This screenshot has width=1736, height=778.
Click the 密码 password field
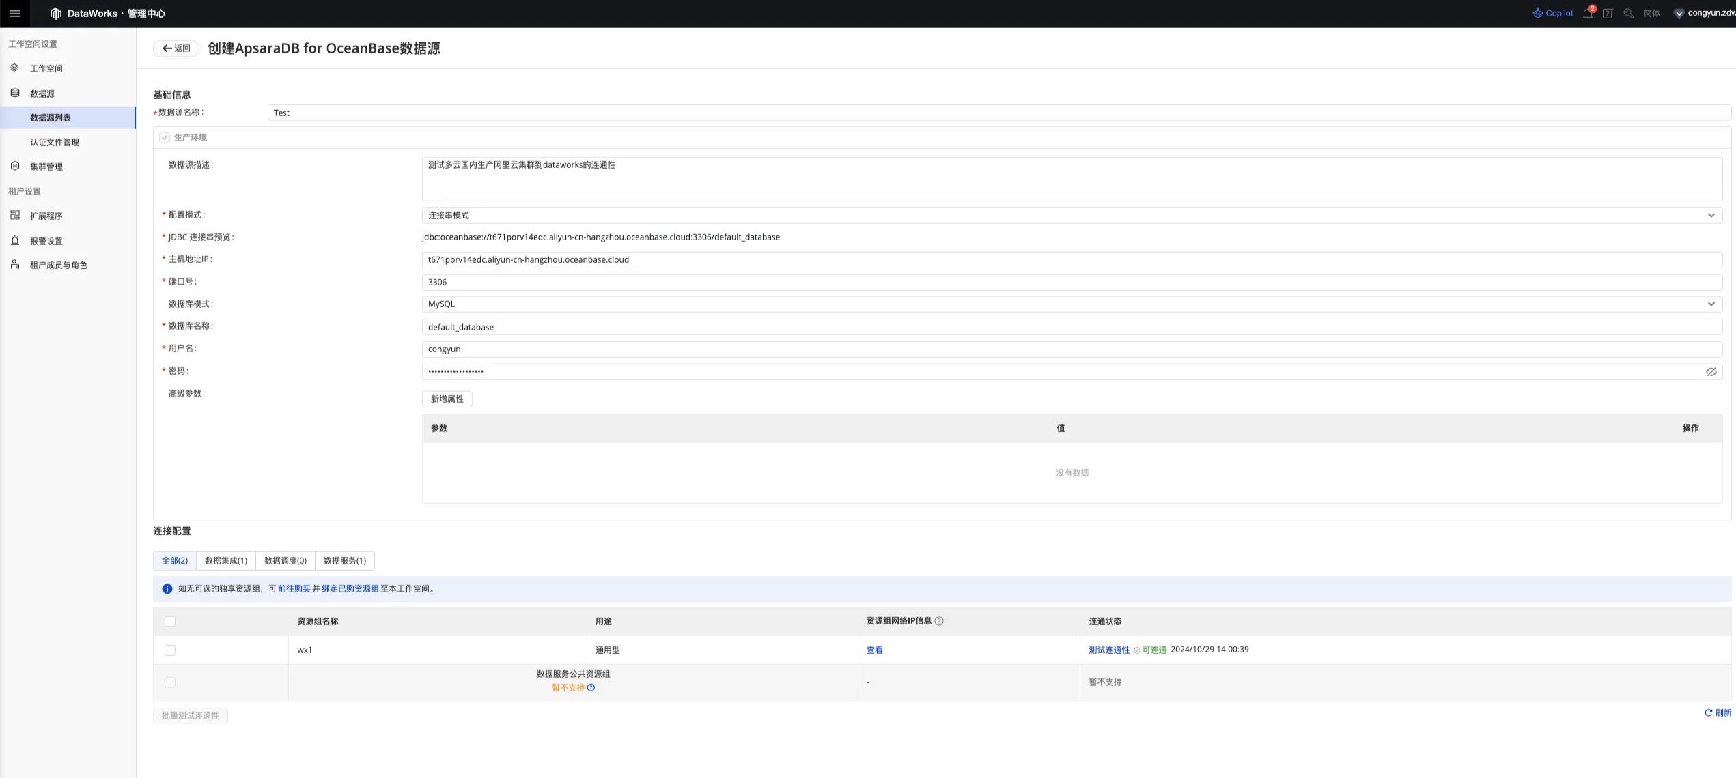click(x=1072, y=371)
